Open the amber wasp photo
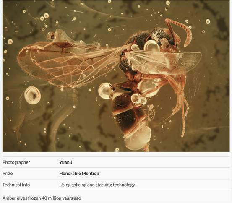Screen dimensions: 232x203 click(x=116, y=76)
